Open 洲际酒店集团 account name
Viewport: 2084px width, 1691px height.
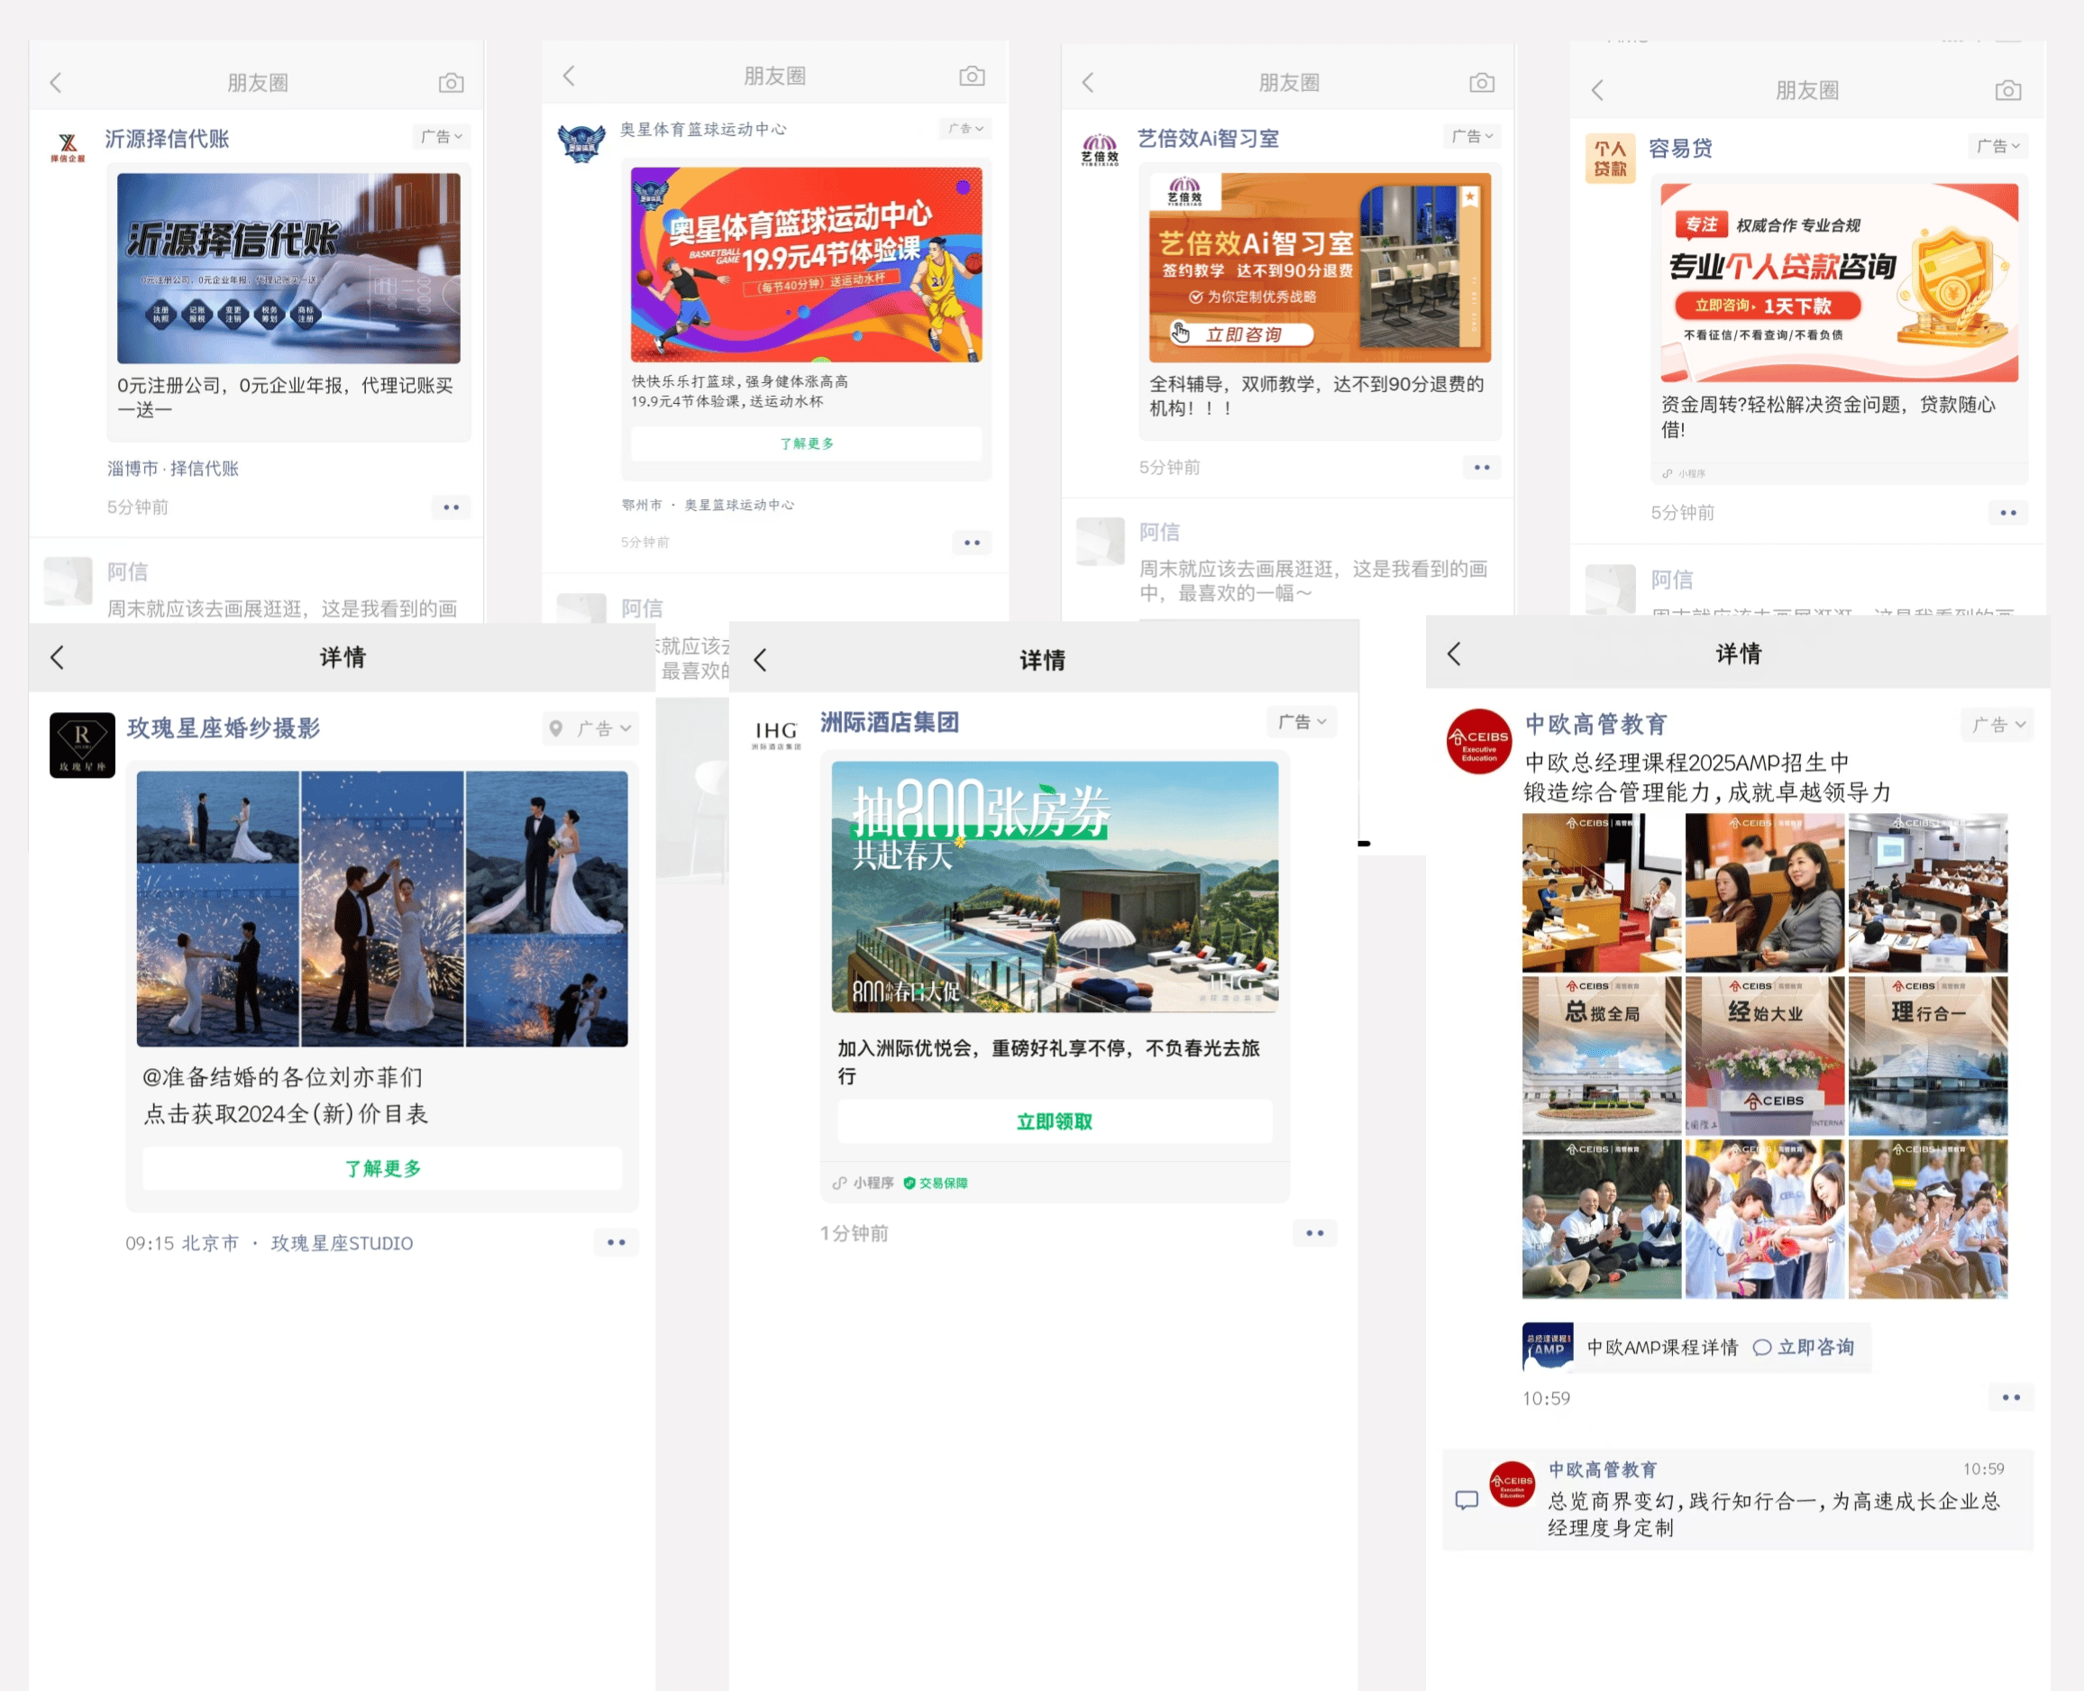pos(890,722)
